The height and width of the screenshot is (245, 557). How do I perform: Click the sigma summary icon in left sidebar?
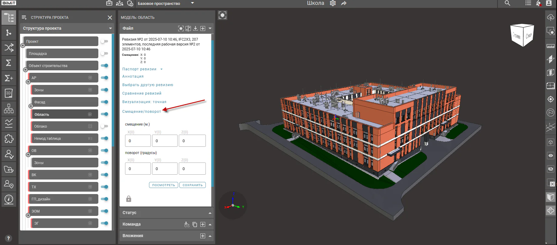click(x=9, y=63)
